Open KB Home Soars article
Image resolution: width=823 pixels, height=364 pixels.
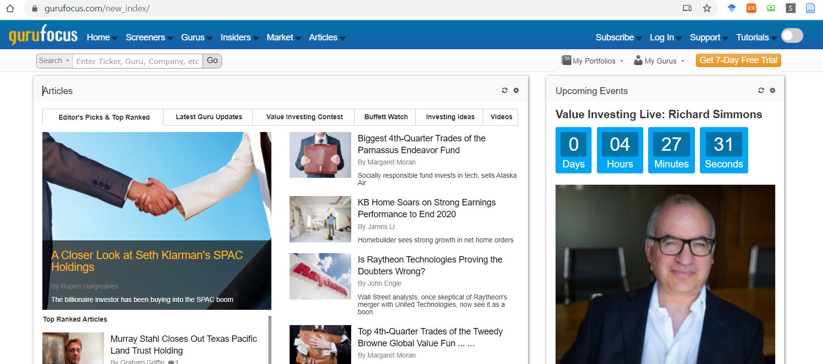pyautogui.click(x=427, y=208)
